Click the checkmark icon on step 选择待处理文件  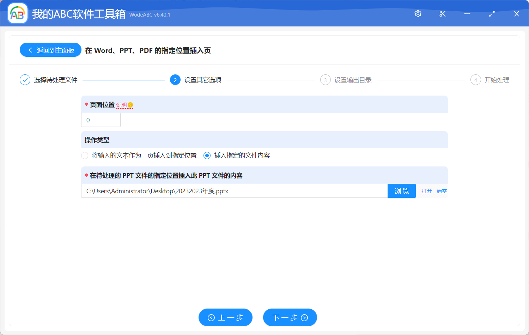tap(25, 80)
